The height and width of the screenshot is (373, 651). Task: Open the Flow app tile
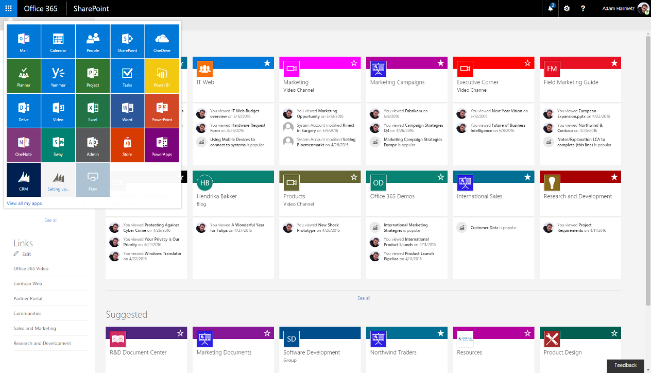click(x=93, y=179)
